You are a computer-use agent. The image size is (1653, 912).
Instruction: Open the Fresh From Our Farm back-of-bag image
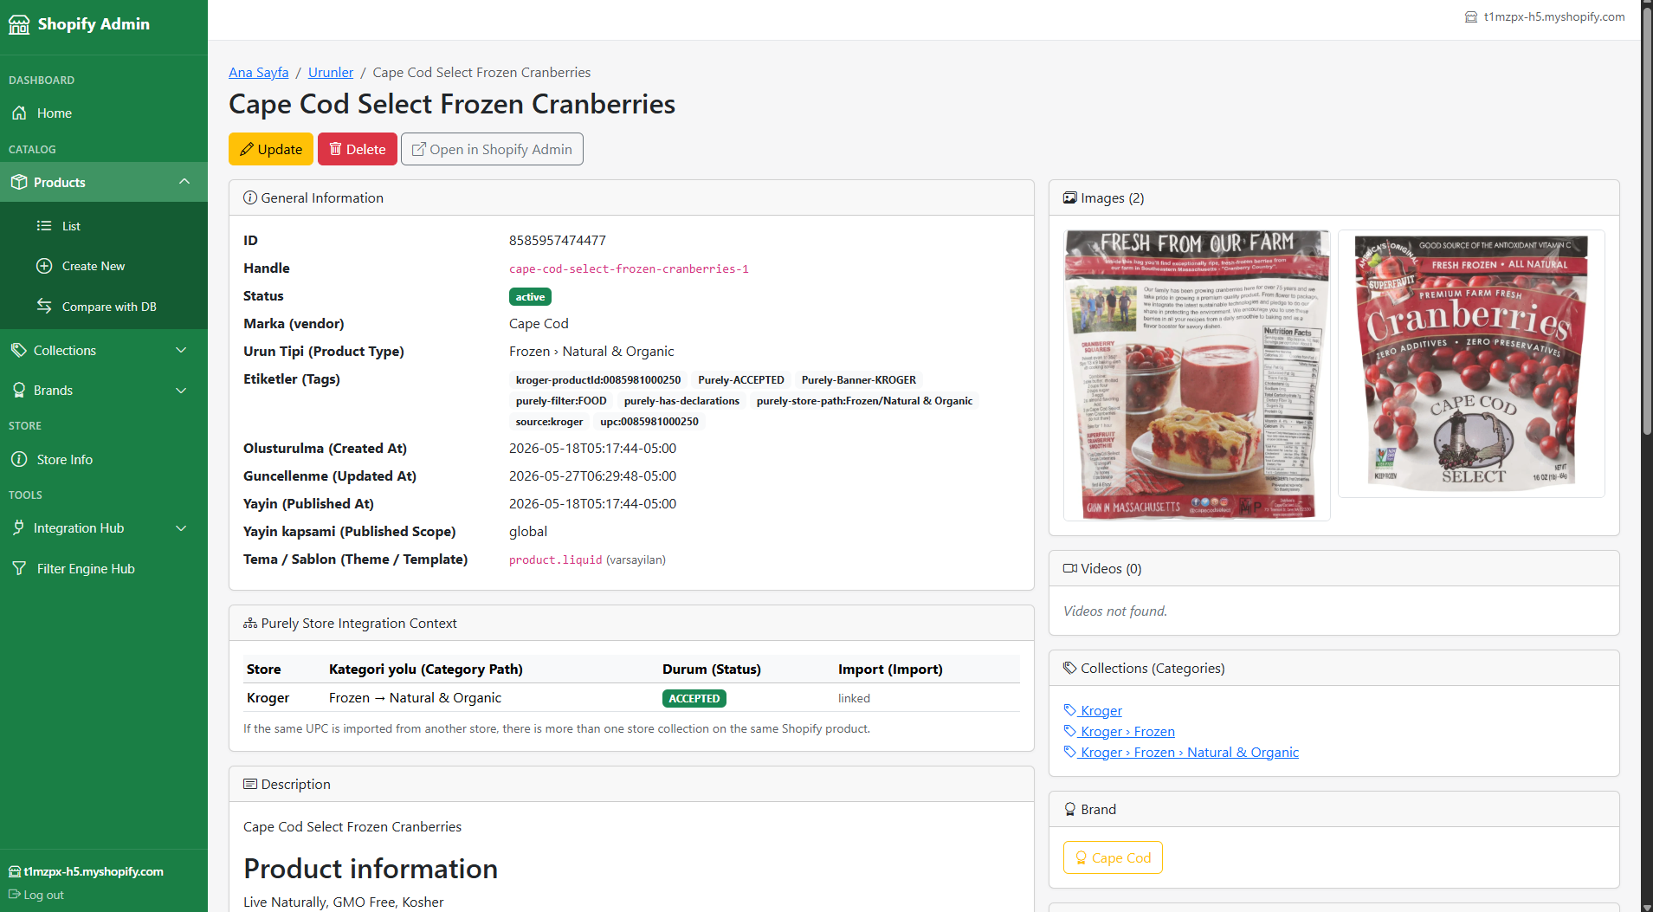(1197, 375)
